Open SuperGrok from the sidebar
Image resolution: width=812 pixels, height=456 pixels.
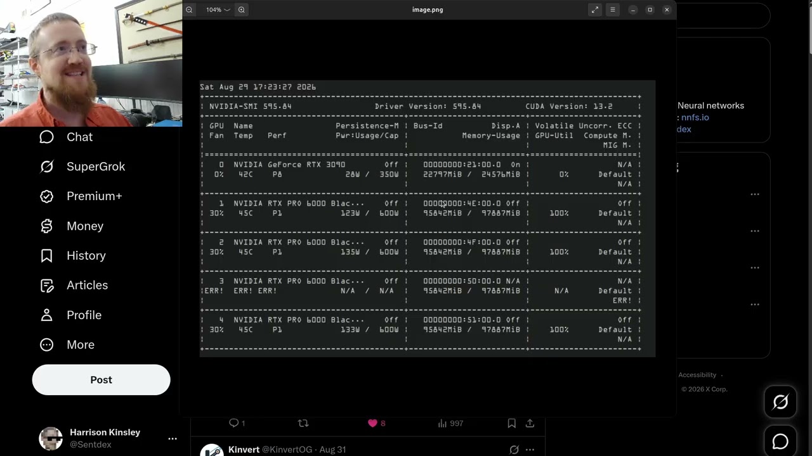[82, 167]
